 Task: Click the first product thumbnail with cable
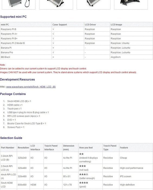[19, 5]
